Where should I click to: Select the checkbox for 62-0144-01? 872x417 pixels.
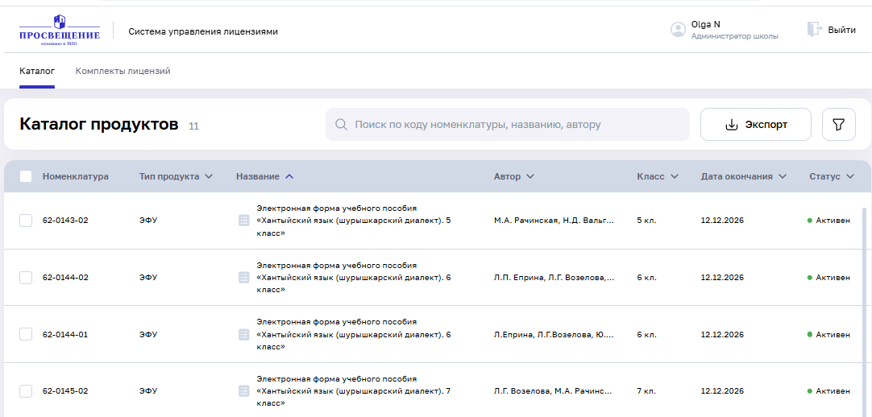tap(26, 334)
